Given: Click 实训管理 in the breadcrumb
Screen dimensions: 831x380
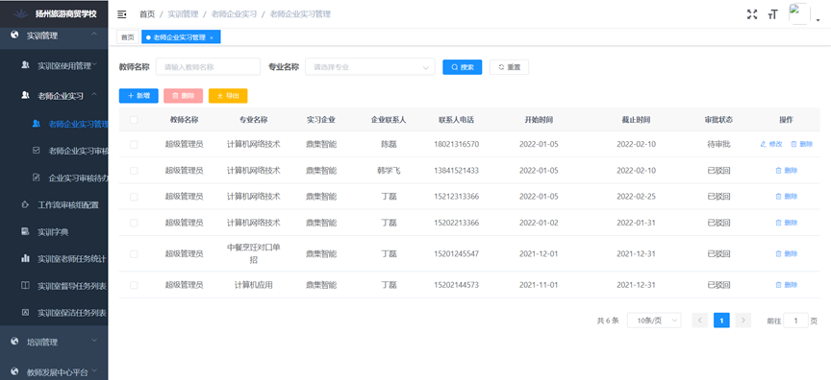Looking at the screenshot, I should [183, 14].
